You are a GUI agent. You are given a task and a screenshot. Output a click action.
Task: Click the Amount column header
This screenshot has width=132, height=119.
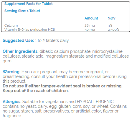(91, 18)
